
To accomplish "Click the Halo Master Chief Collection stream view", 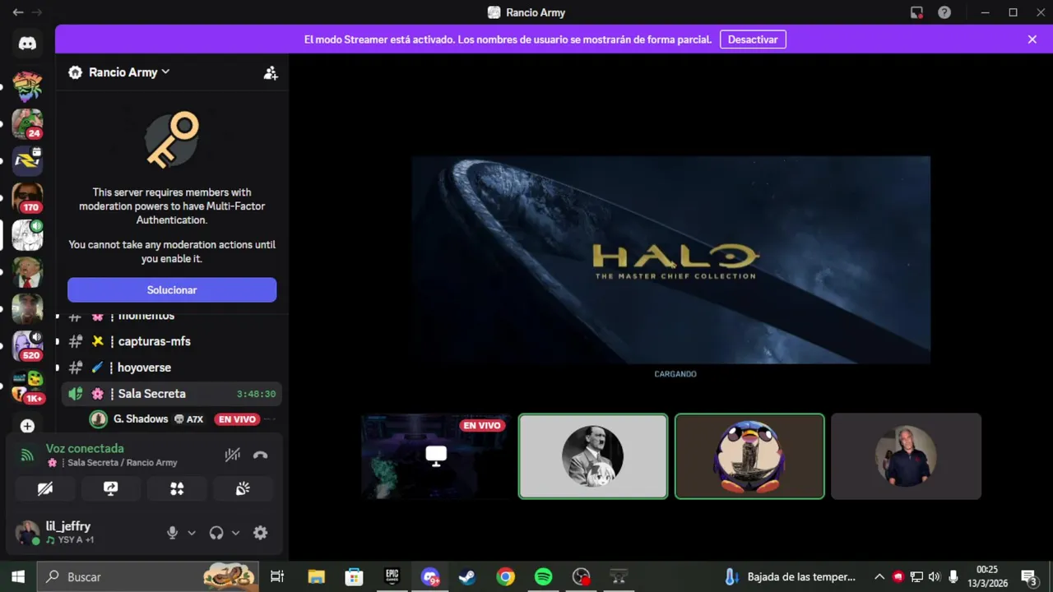I will (x=671, y=260).
